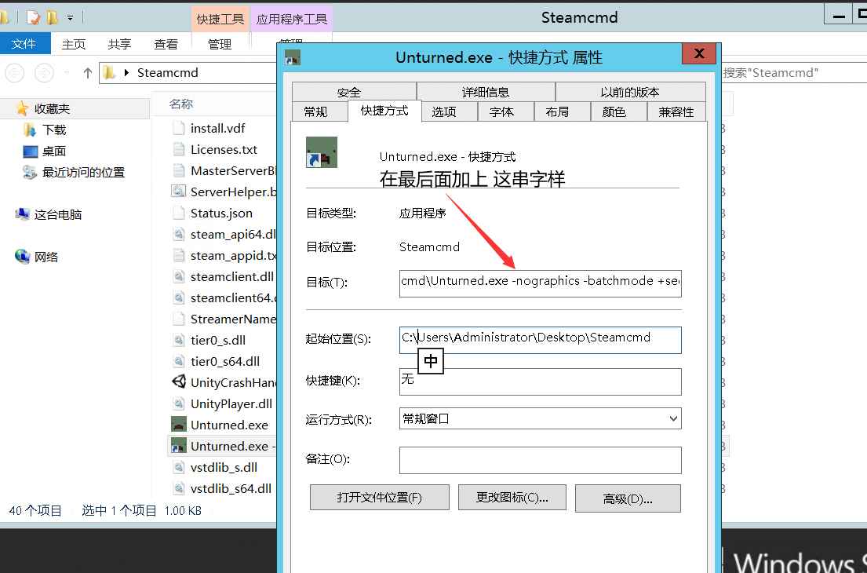Click the steamclient.dll file icon

click(178, 276)
